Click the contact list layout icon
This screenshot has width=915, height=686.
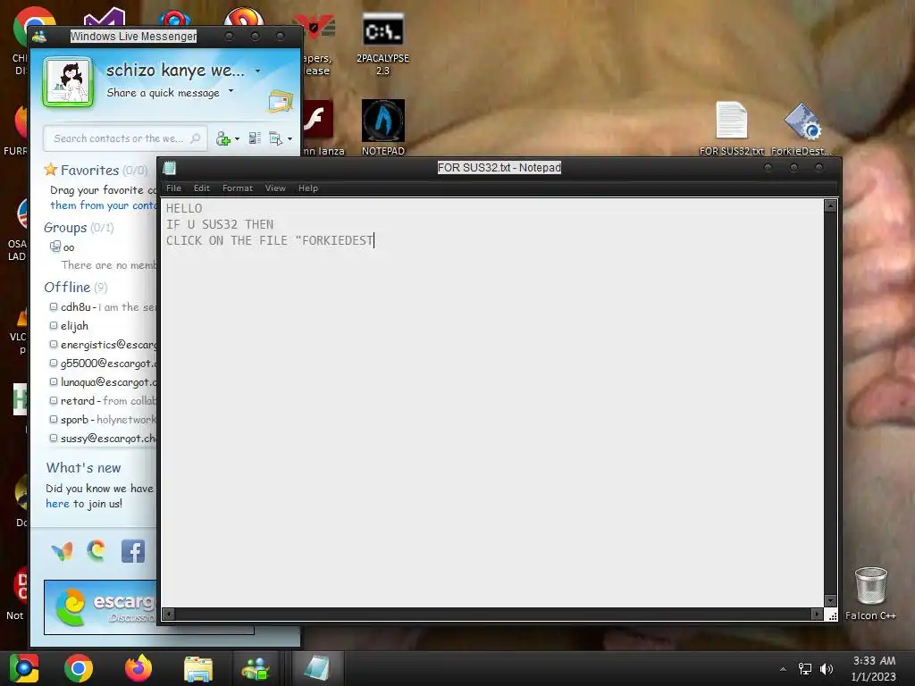255,138
